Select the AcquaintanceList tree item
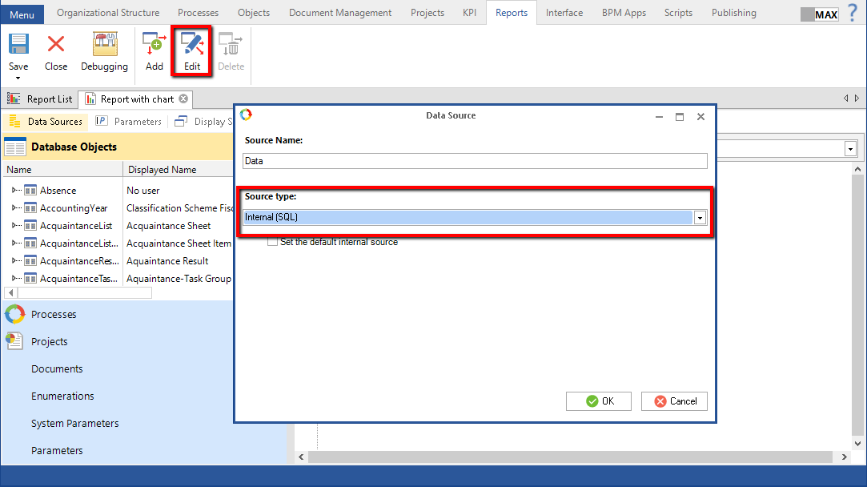The height and width of the screenshot is (487, 867). (x=75, y=226)
